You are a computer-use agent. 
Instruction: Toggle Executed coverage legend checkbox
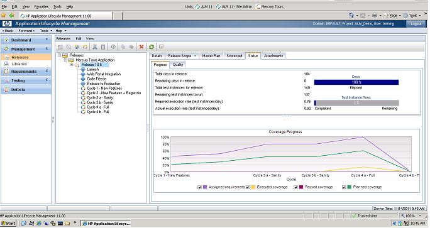[x=248, y=187]
